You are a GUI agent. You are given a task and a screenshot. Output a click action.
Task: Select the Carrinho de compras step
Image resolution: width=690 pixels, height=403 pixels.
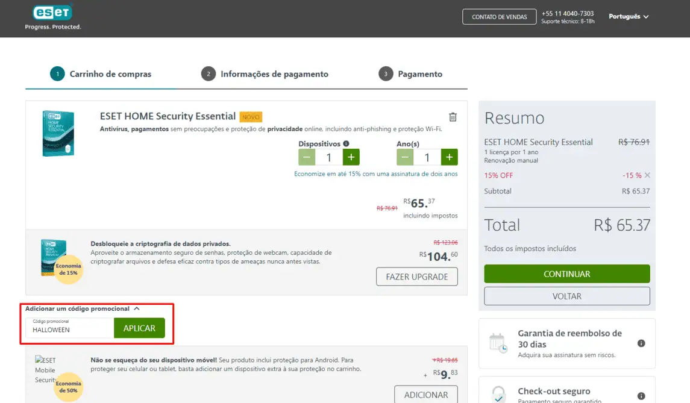101,74
